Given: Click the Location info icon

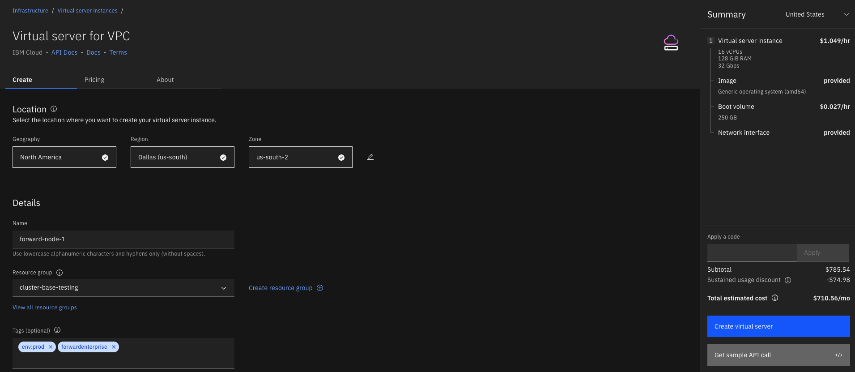Looking at the screenshot, I should tap(54, 109).
